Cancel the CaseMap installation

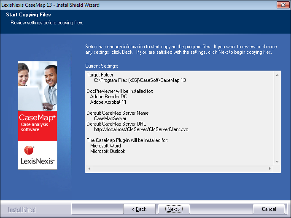(269, 209)
